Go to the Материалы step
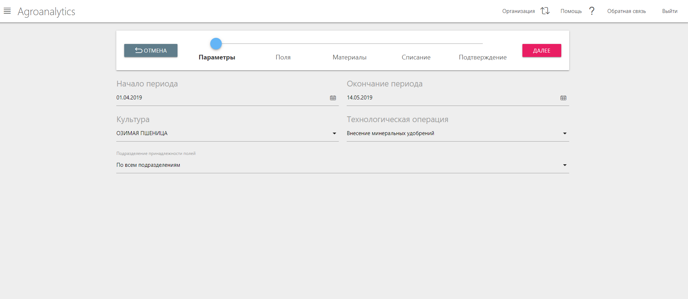Screen dimensions: 688x299 [349, 57]
